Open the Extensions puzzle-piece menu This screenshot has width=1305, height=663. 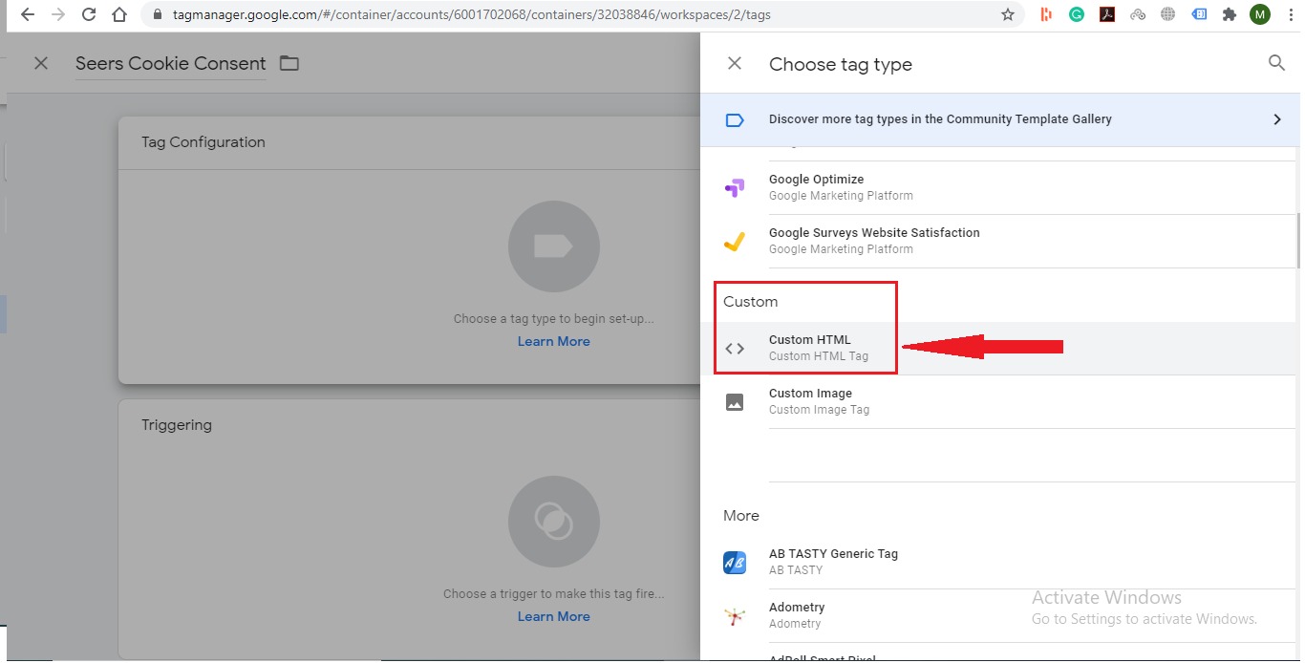pos(1230,14)
